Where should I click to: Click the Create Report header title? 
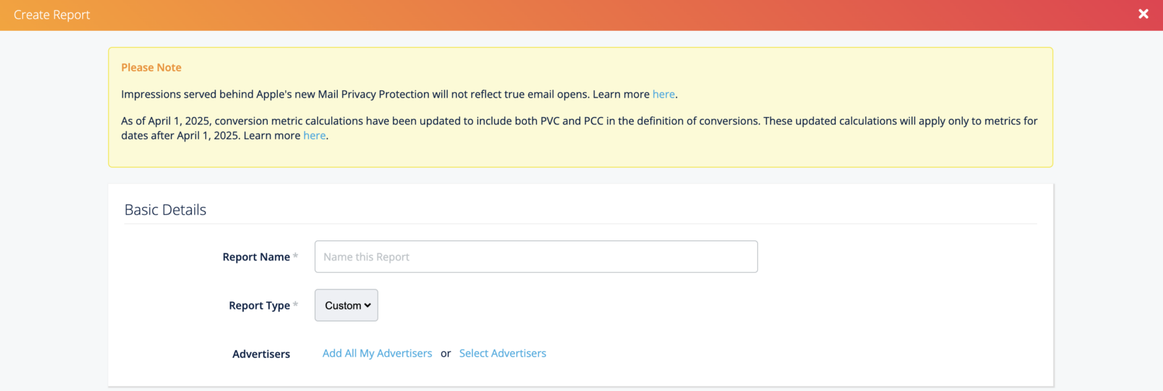(52, 15)
